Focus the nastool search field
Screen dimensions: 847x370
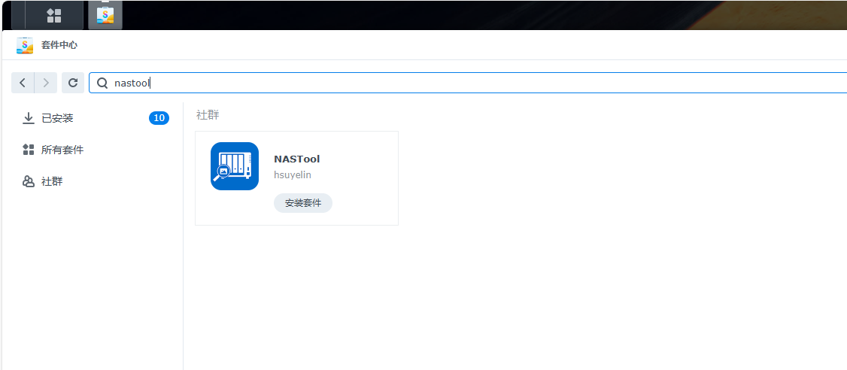point(468,83)
